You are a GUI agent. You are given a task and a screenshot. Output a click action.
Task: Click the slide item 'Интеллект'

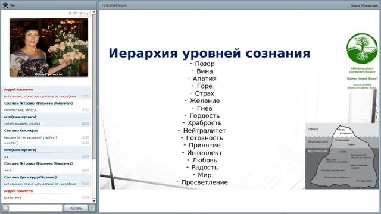[205, 153]
